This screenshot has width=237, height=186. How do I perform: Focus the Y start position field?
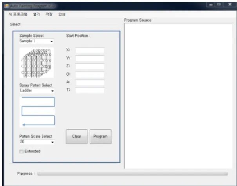(x=90, y=58)
